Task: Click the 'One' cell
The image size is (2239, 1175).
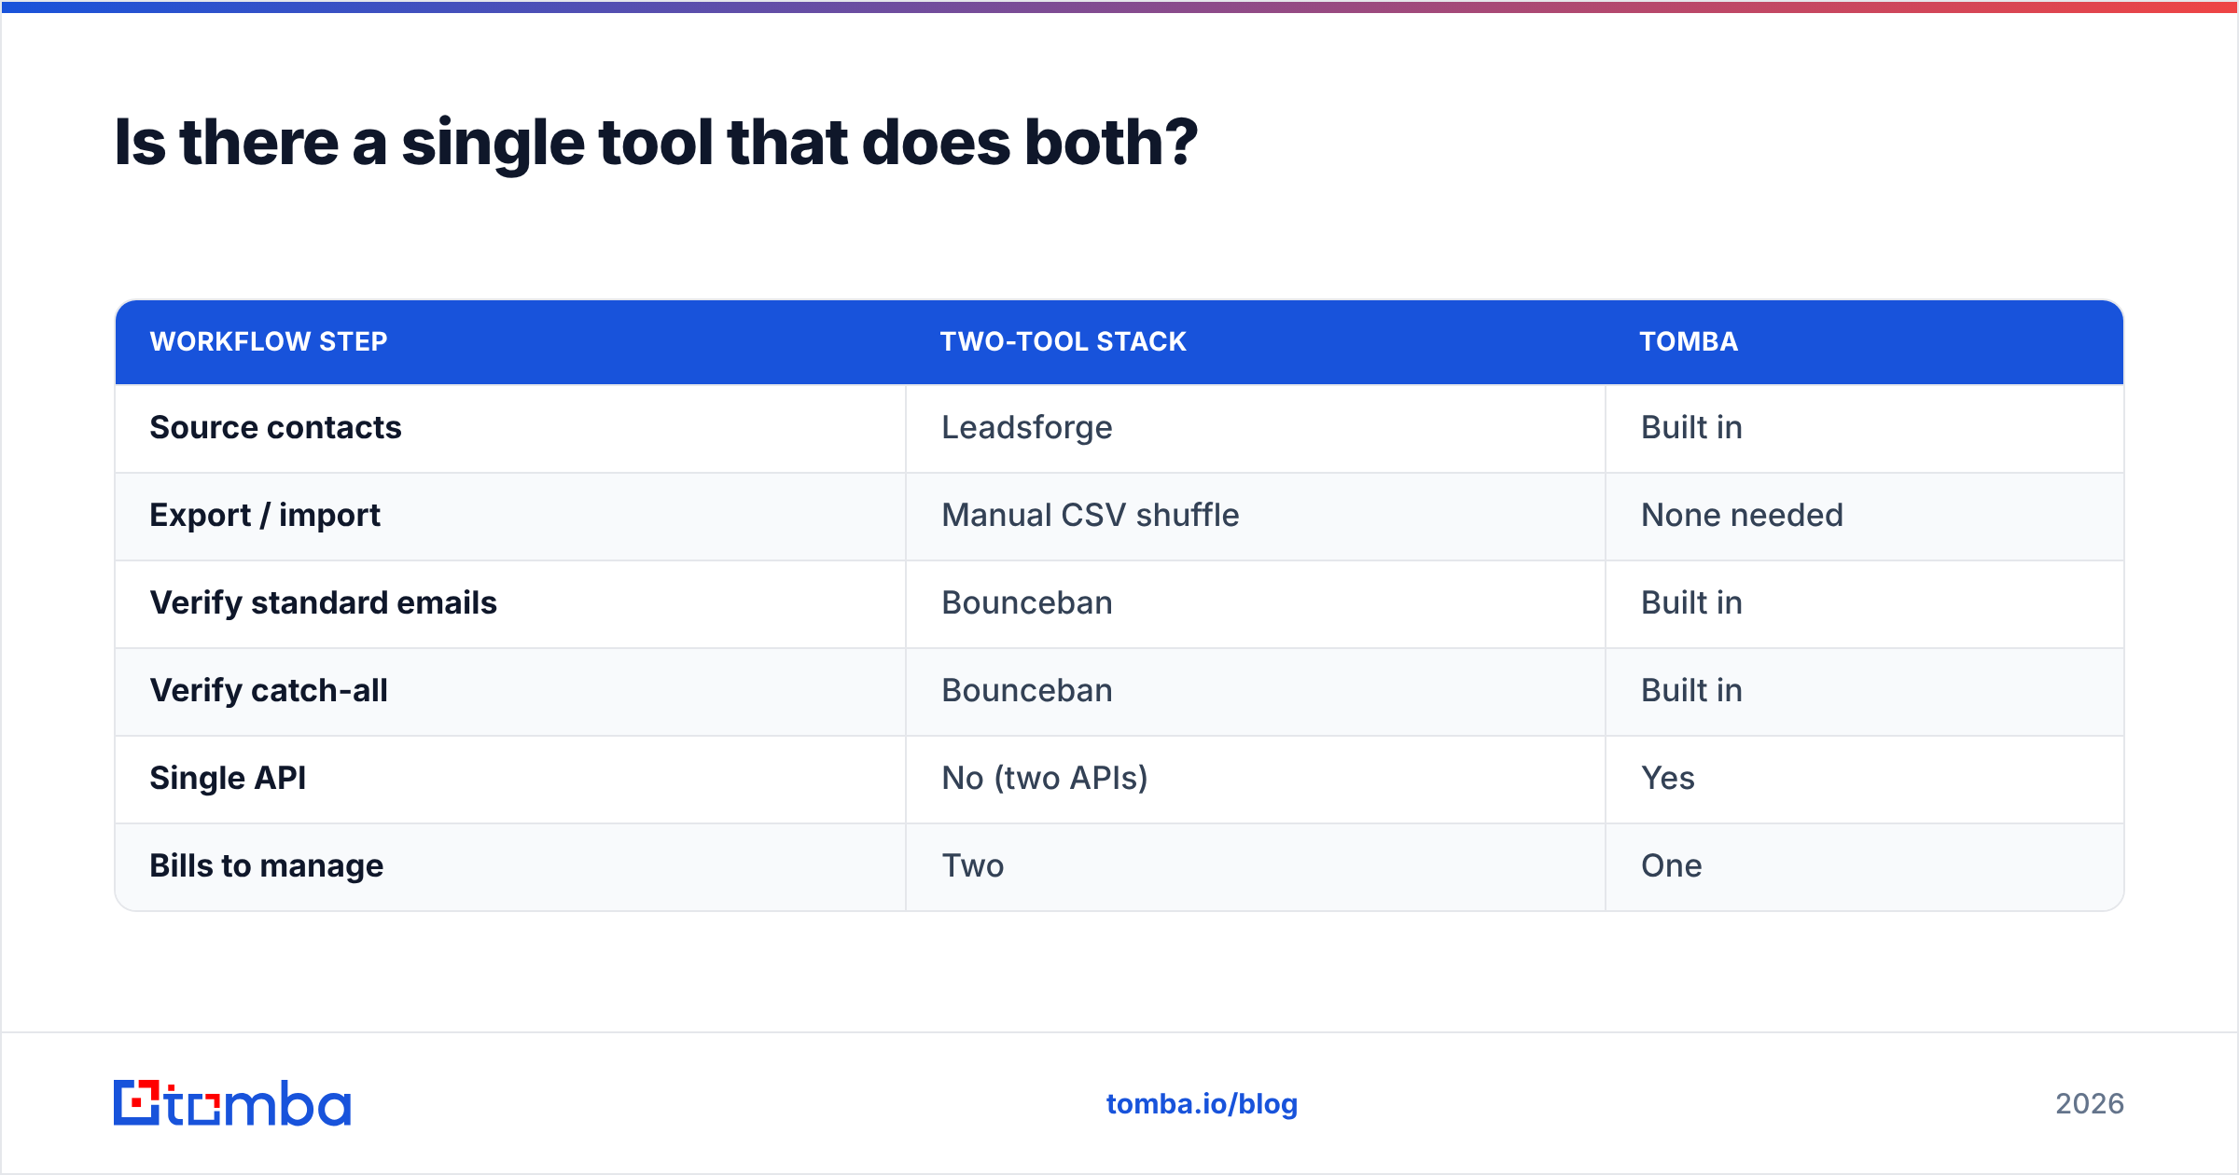Action: (1672, 865)
